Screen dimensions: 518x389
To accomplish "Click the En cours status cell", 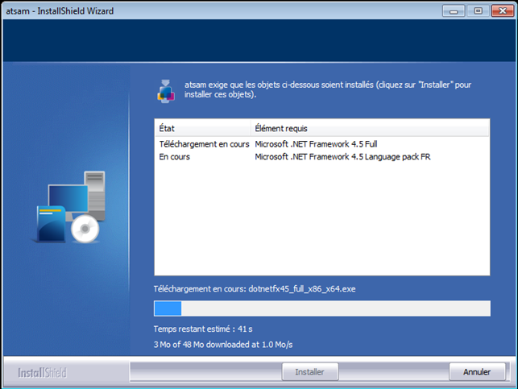I will pos(175,156).
